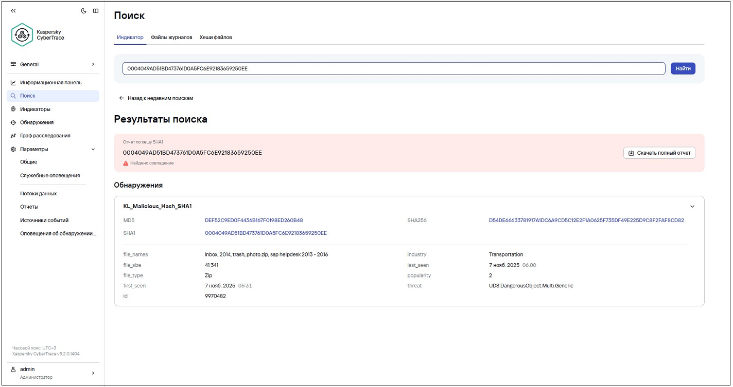Open the MD5 hash link DEF52C9E…
This screenshot has height=387, width=733.
coord(254,220)
